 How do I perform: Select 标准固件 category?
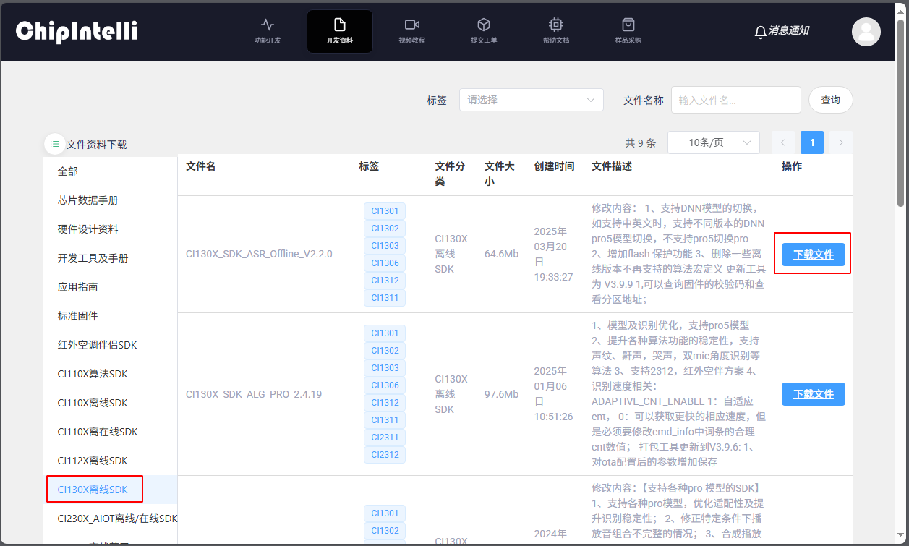110,316
